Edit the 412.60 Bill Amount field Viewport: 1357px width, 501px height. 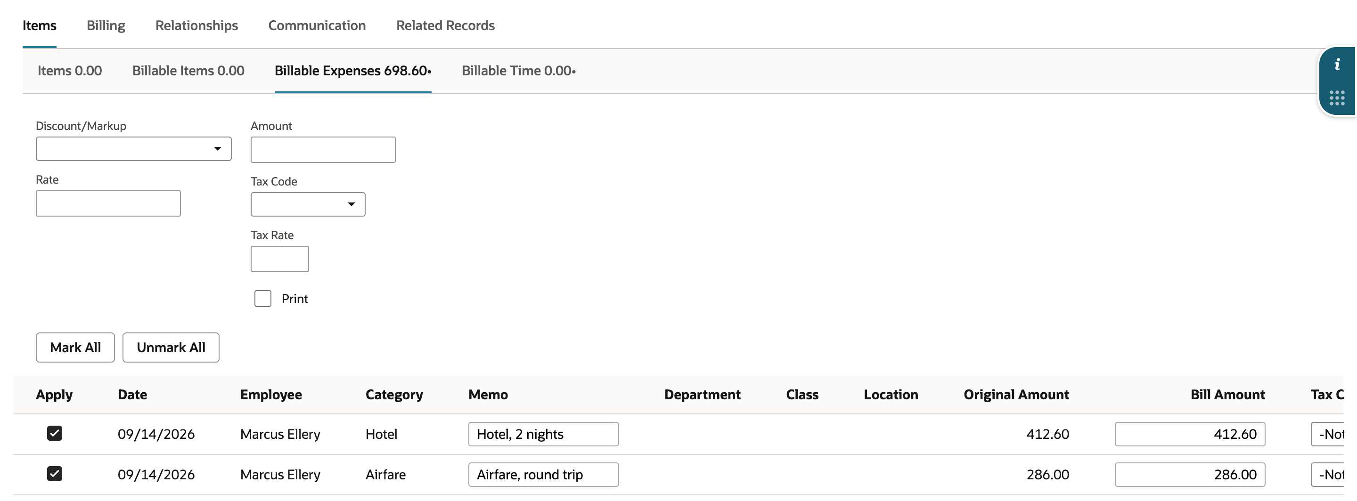[x=1190, y=434]
